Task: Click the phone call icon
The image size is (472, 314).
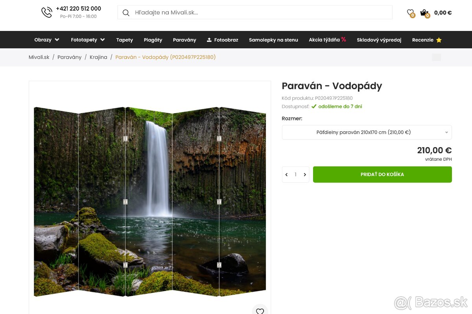Action: tap(46, 12)
